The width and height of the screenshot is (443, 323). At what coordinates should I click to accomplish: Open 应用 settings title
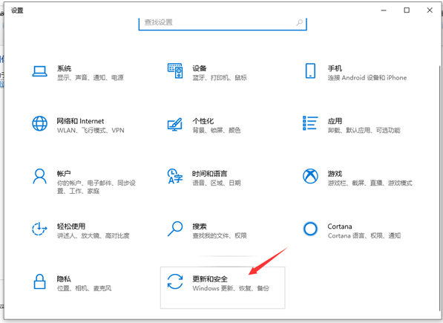335,121
